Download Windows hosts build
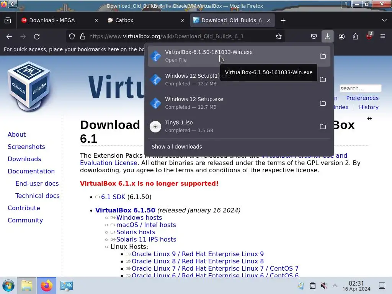This screenshot has height=294, width=392. point(139,218)
